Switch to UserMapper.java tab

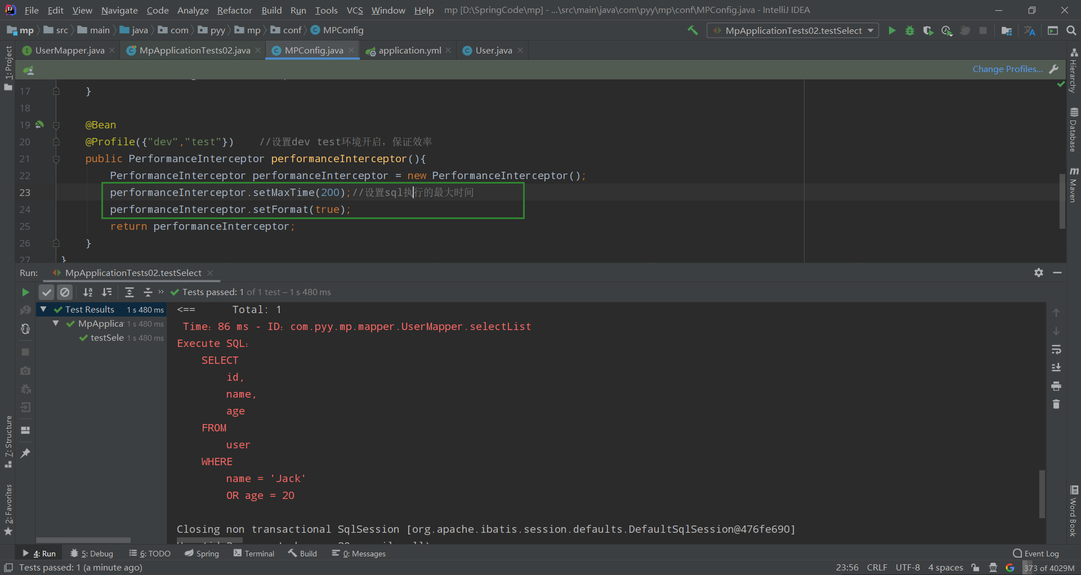pos(69,51)
